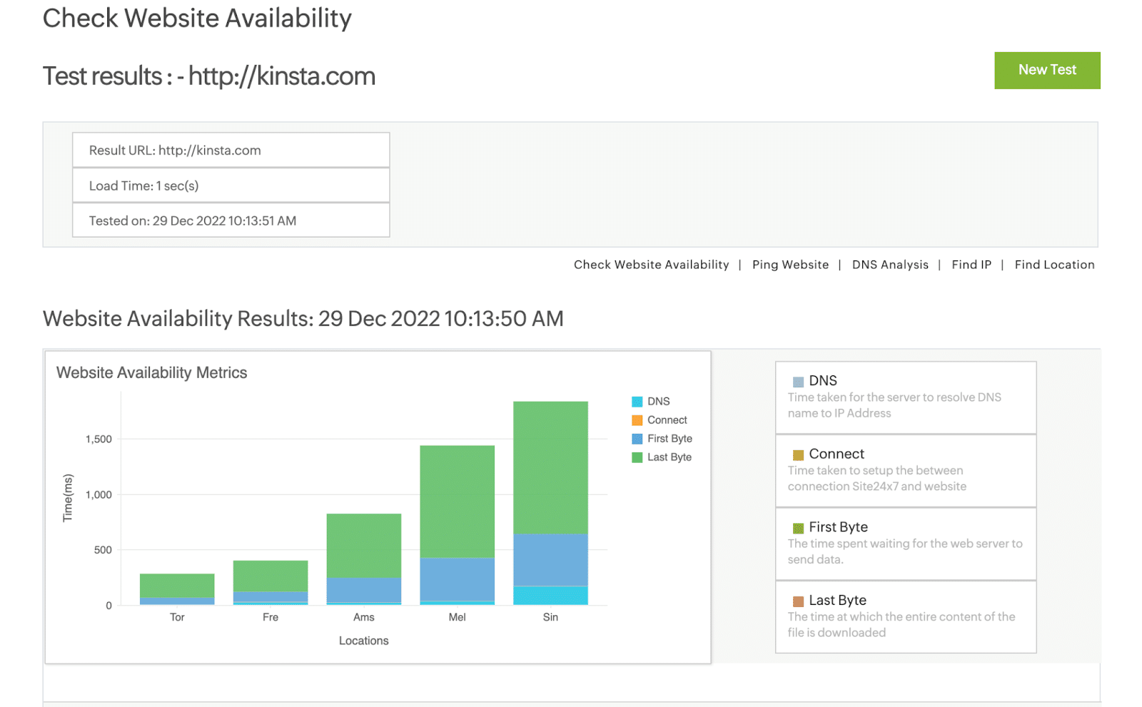Toggle First Byte legend swatch in chart
1142x707 pixels.
[637, 439]
